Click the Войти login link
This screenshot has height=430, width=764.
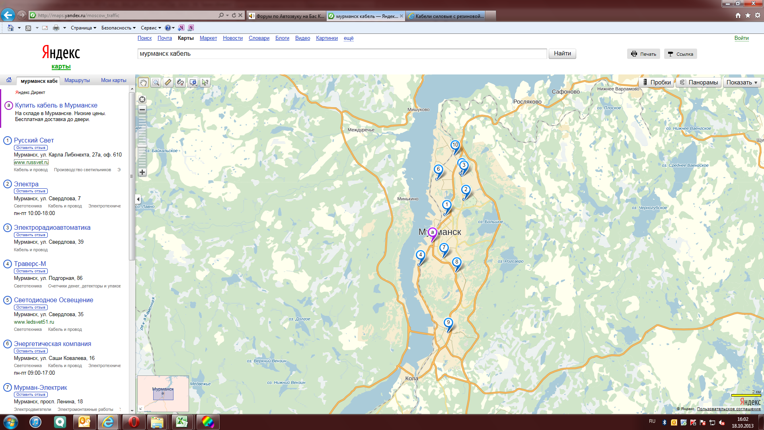741,38
